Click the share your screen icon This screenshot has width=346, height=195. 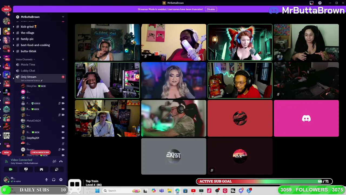click(26, 169)
